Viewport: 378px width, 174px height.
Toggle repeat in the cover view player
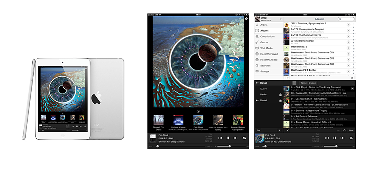pos(244,138)
